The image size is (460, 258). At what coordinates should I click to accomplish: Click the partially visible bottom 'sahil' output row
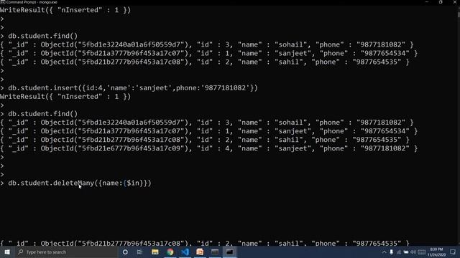click(x=205, y=243)
